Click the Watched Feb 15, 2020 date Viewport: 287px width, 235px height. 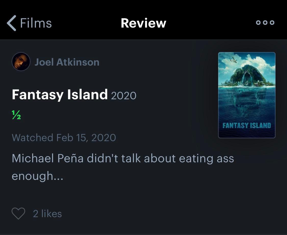pos(64,137)
